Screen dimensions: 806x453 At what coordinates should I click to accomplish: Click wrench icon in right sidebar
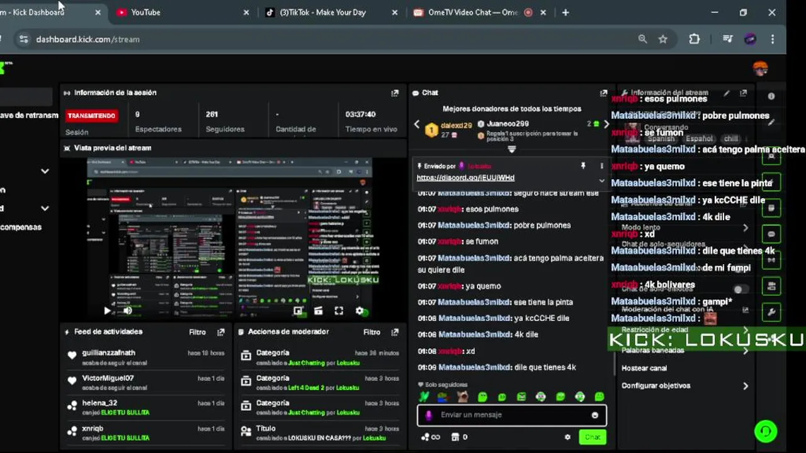click(771, 312)
